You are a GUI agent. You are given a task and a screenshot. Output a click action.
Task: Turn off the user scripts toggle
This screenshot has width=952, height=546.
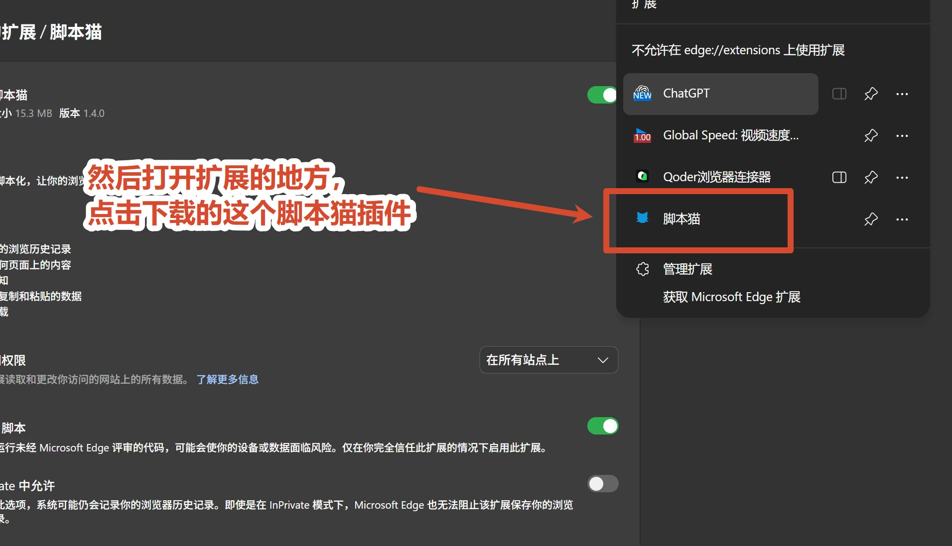[x=603, y=426]
